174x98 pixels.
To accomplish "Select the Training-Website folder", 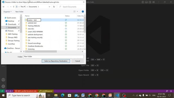I will coord(34,26).
